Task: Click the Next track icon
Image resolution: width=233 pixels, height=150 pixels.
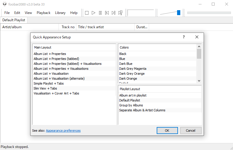Action: (x=114, y=13)
